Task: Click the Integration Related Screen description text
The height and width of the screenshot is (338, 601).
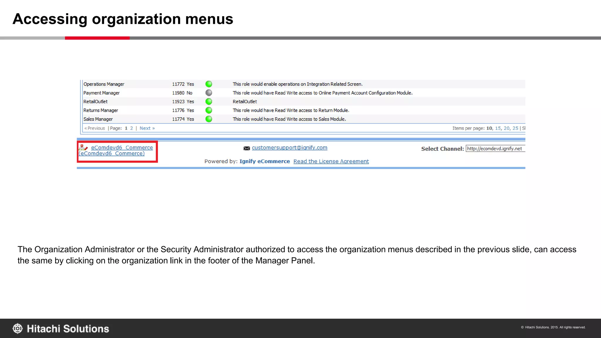Action: click(298, 84)
